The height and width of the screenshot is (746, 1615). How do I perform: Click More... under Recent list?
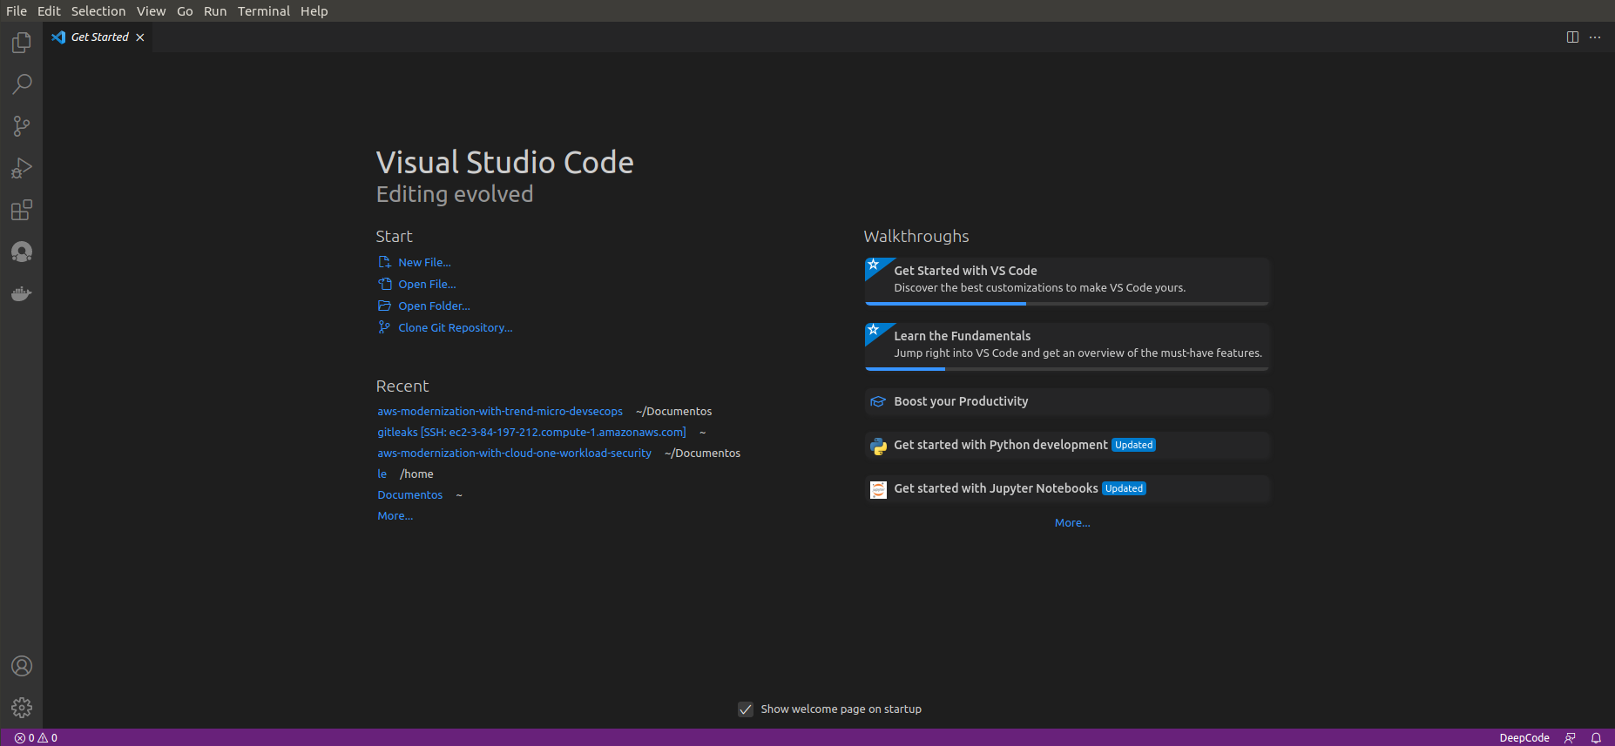coord(395,515)
